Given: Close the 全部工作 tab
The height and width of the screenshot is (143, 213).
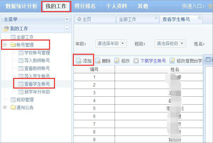Looking at the screenshot, I should tap(156, 17).
